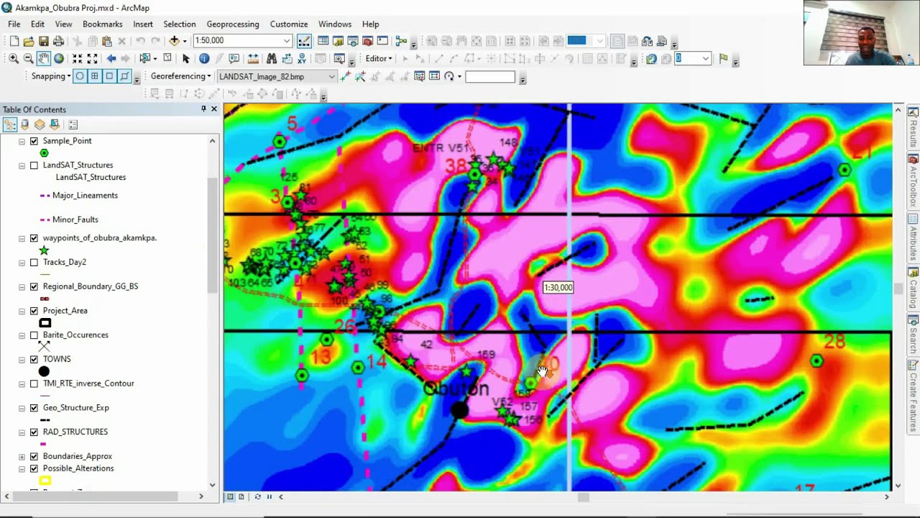Viewport: 920px width, 518px height.
Task: Select the Zoom In tool
Action: tap(14, 58)
